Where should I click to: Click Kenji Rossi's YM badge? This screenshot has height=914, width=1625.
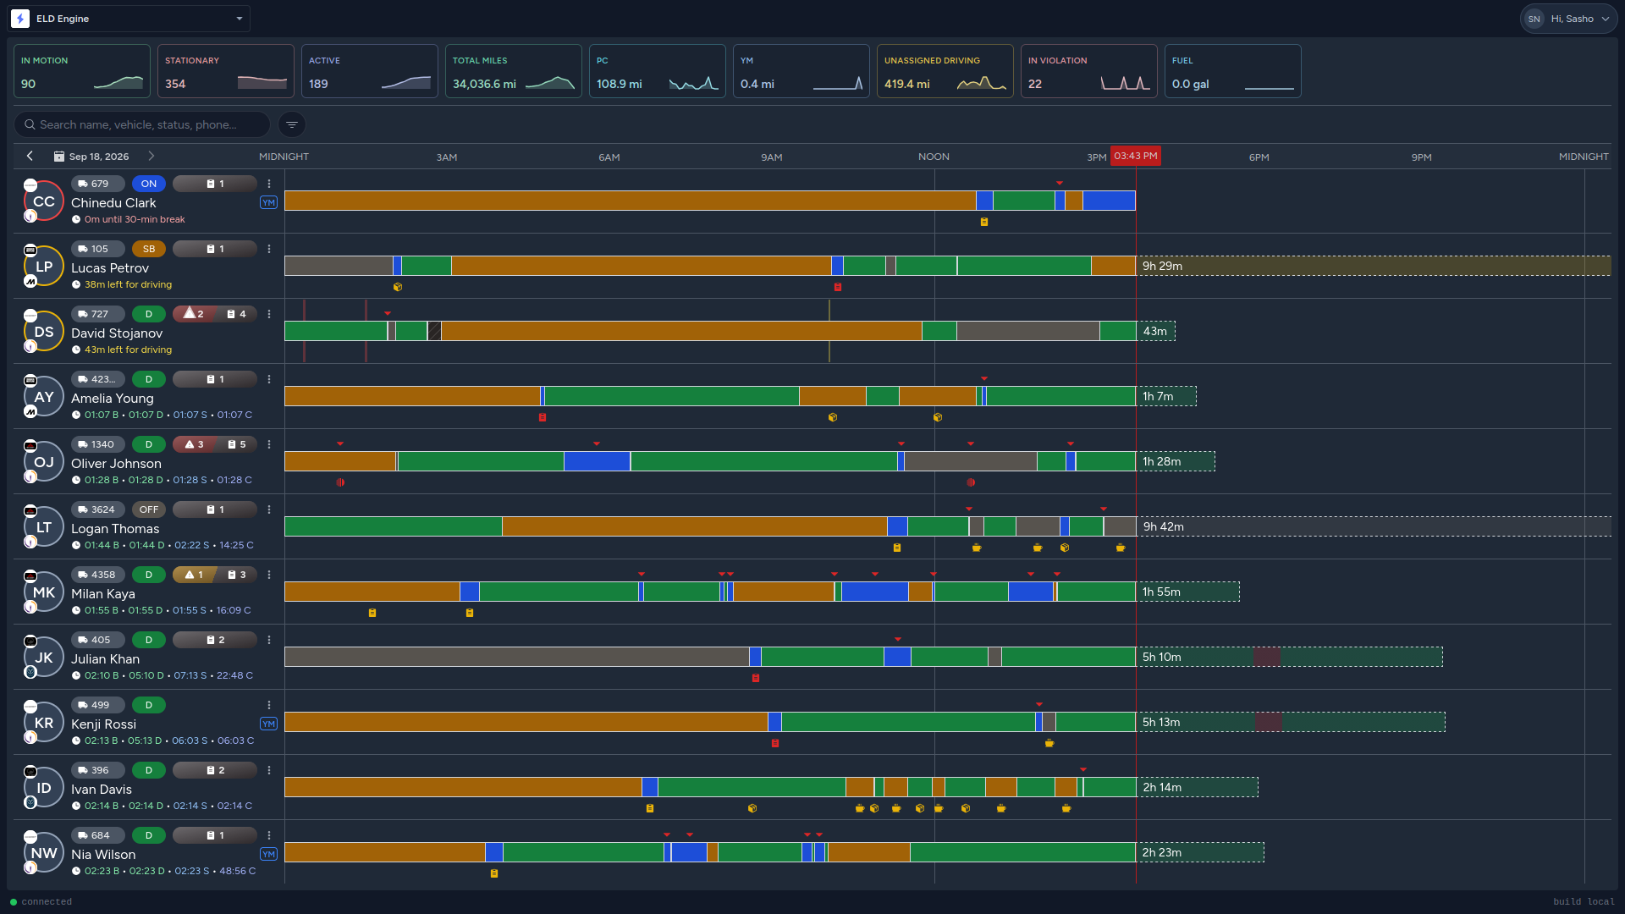coord(268,724)
